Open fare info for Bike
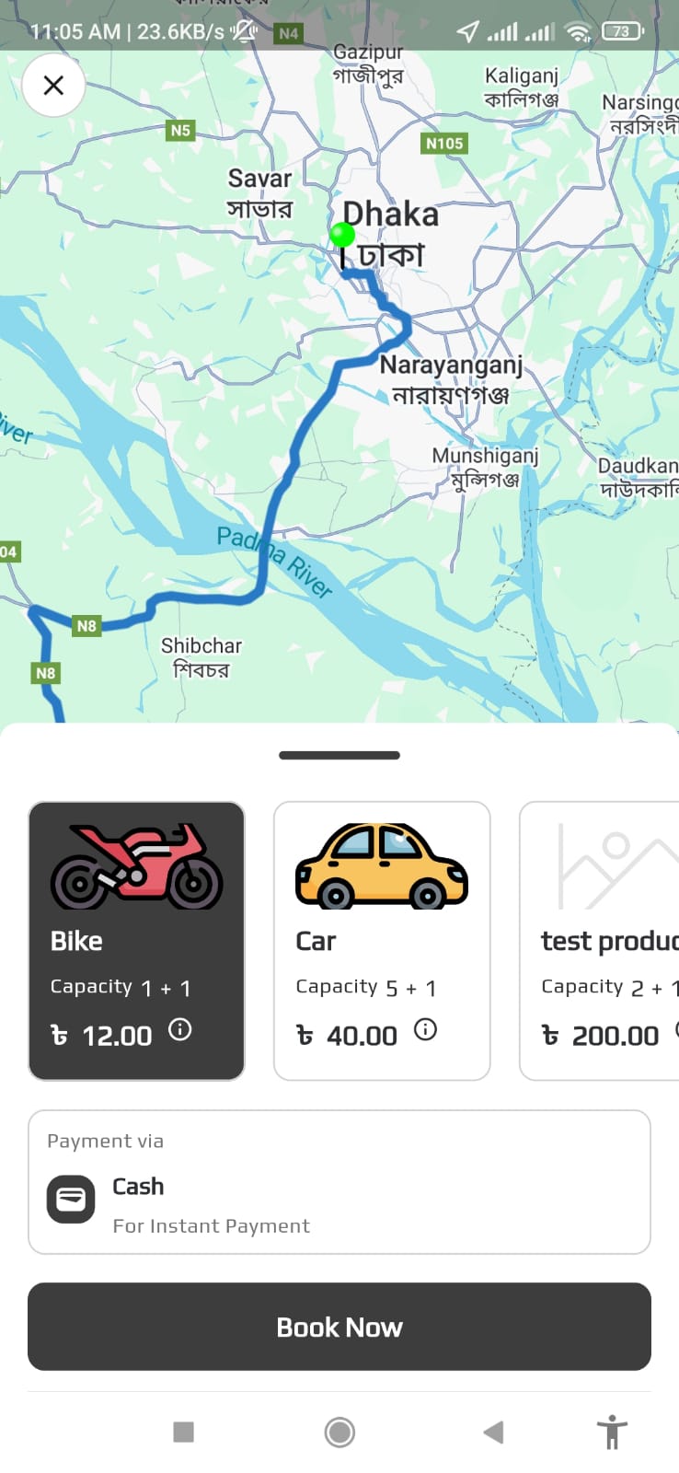This screenshot has height=1473, width=679. tap(180, 1029)
